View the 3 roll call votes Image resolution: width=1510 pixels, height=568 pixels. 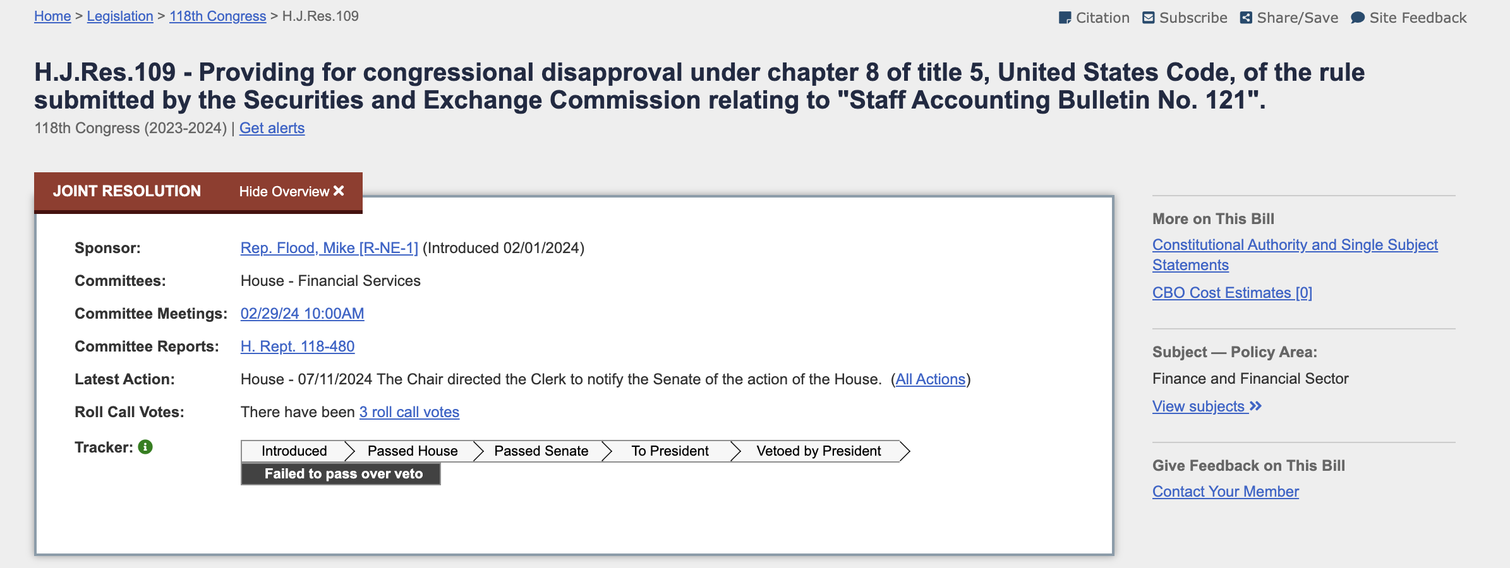tap(409, 412)
